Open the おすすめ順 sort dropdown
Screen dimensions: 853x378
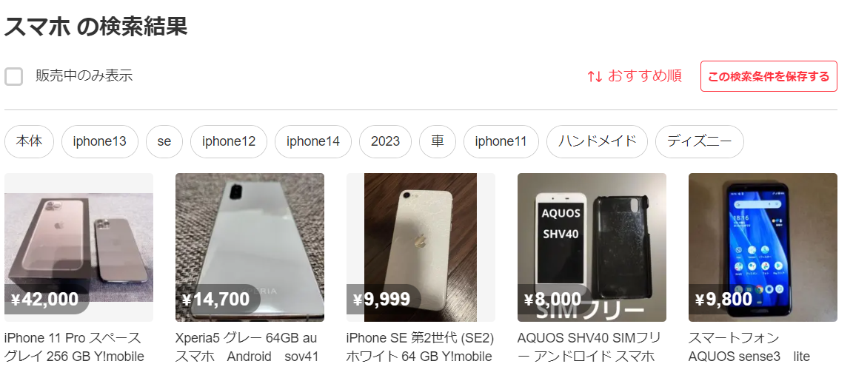pyautogui.click(x=635, y=76)
